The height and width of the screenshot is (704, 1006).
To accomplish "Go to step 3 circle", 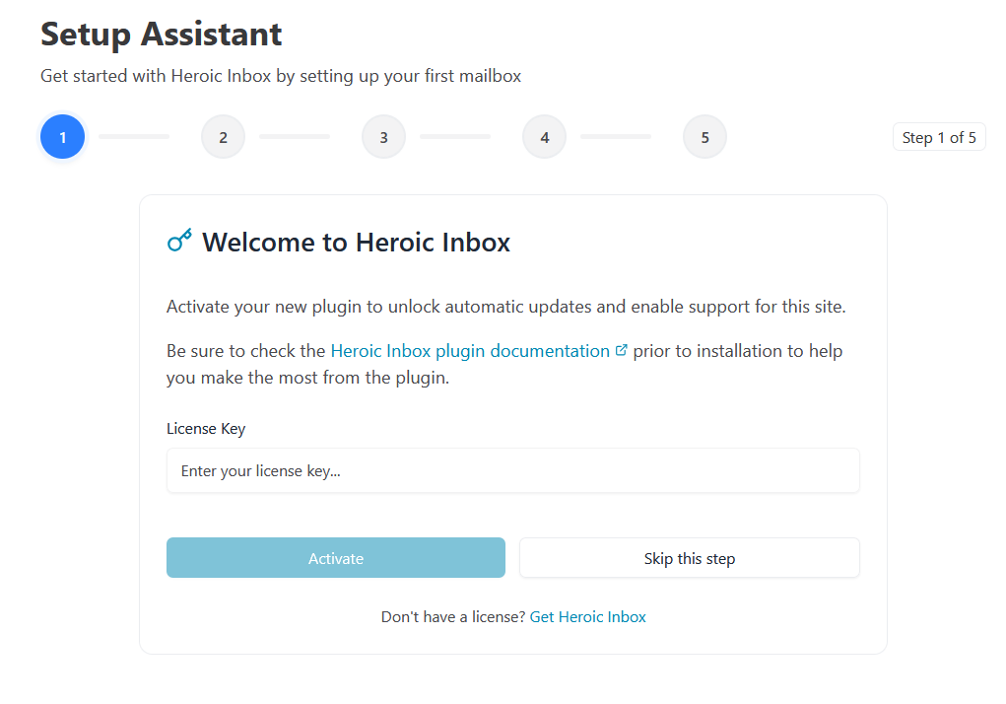I will click(x=383, y=137).
